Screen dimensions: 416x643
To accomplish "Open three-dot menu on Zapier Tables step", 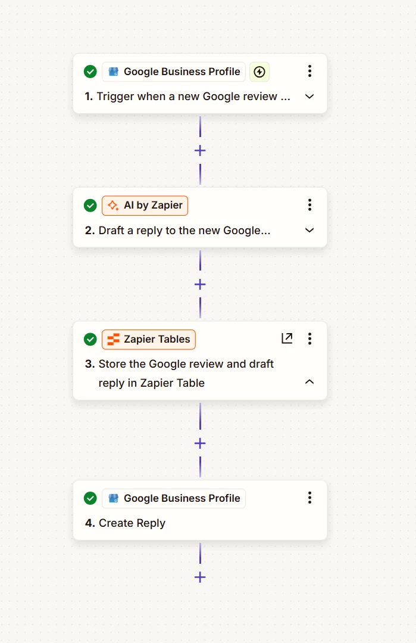I will click(309, 338).
